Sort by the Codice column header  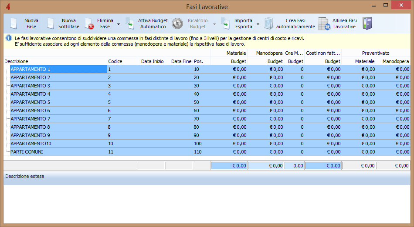tap(122, 61)
